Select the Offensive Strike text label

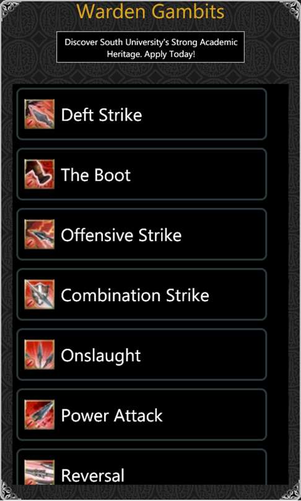121,235
